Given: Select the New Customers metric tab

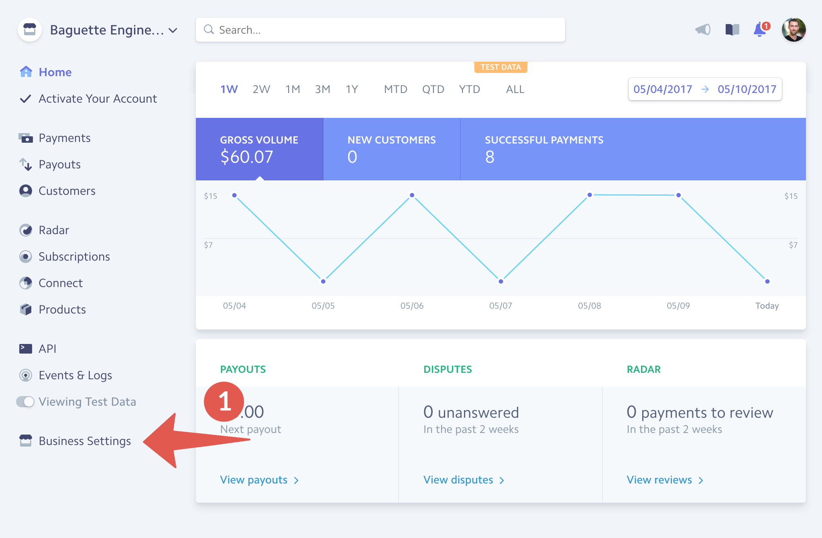Looking at the screenshot, I should tap(391, 149).
